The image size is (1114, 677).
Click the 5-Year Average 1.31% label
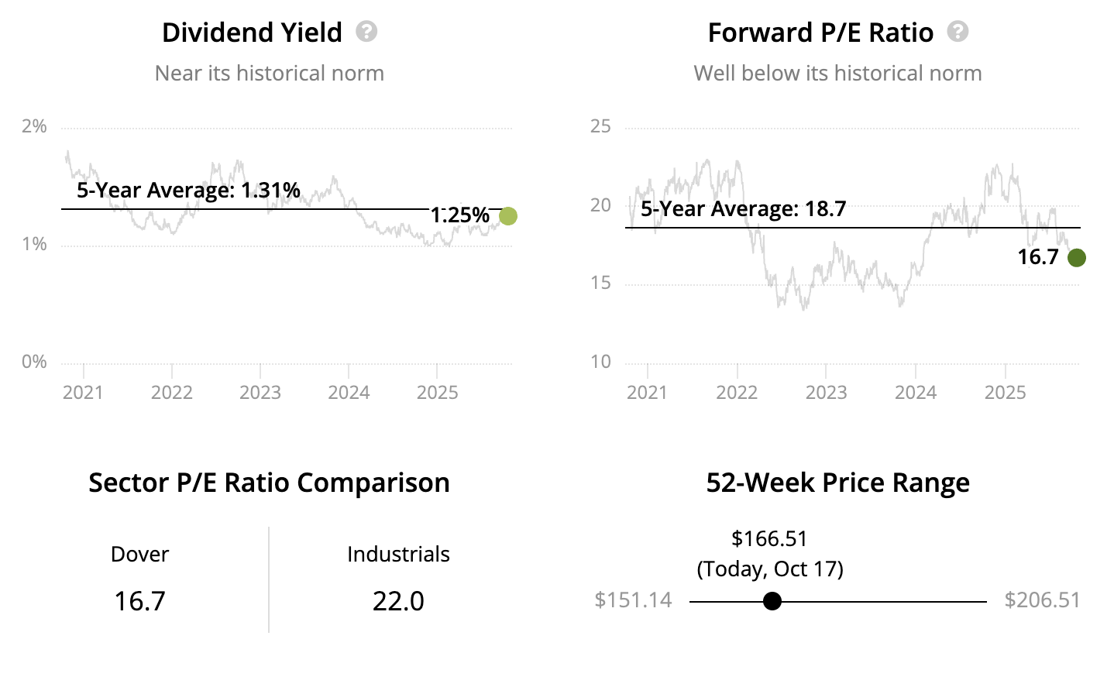[188, 191]
